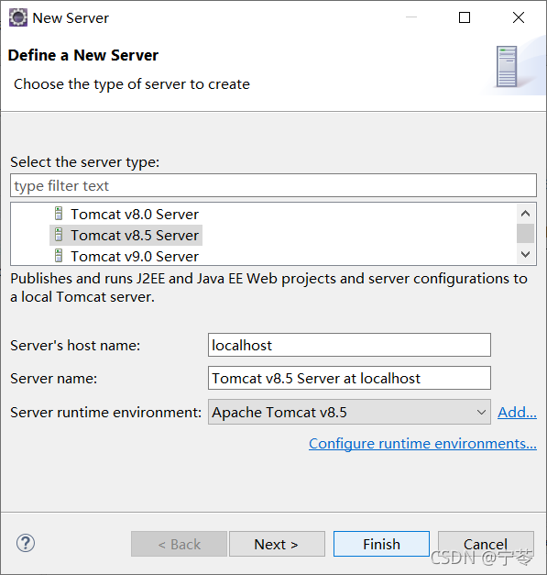Click the Add... runtime link

pos(517,412)
